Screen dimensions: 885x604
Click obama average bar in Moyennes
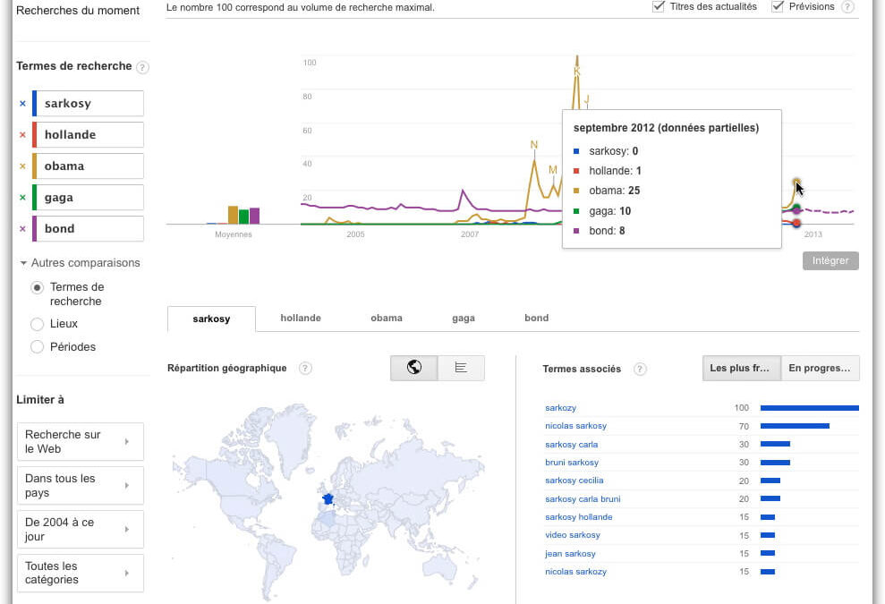pyautogui.click(x=233, y=215)
